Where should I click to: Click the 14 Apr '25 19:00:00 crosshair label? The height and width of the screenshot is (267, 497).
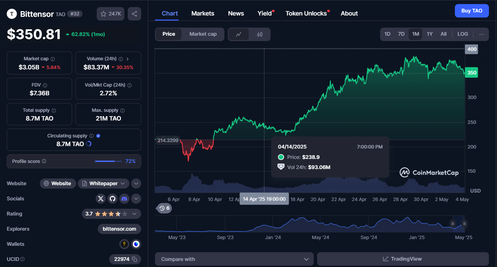coord(264,199)
